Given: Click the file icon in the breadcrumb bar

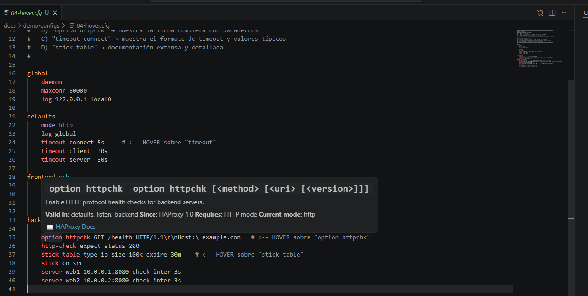Looking at the screenshot, I should 73,25.
